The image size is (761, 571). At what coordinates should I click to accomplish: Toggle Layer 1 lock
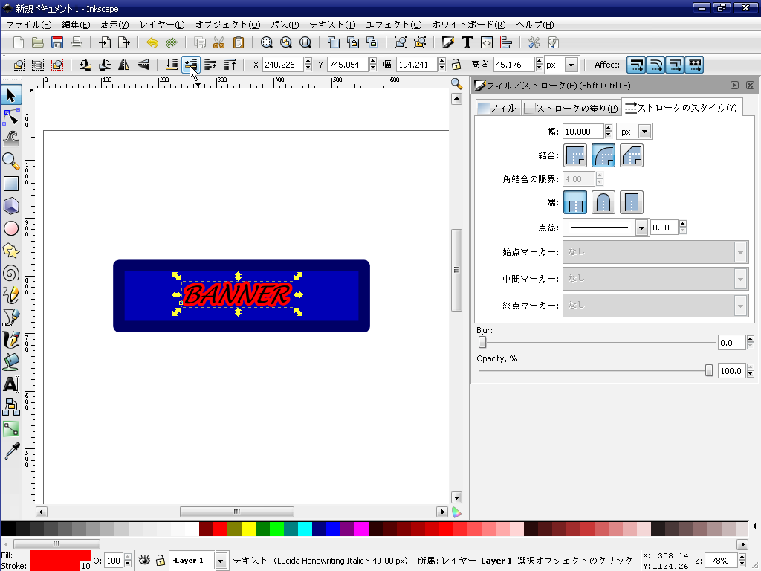[x=161, y=561]
